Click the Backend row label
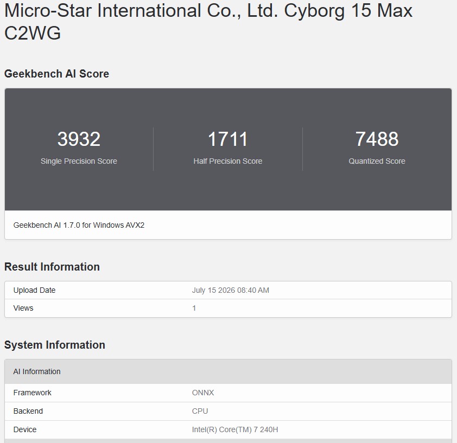The height and width of the screenshot is (443, 457). [28, 411]
